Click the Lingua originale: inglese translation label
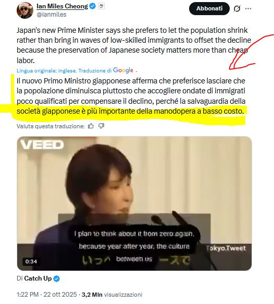Screen dimensions: 274x304 coord(46,70)
